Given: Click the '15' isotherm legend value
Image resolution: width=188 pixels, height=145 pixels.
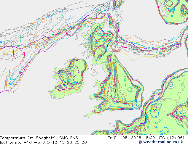Looking at the screenshot, I should 62,143.
